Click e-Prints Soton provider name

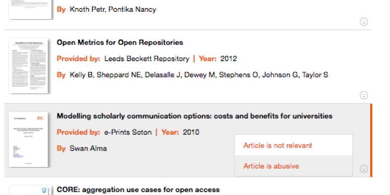coord(128,132)
